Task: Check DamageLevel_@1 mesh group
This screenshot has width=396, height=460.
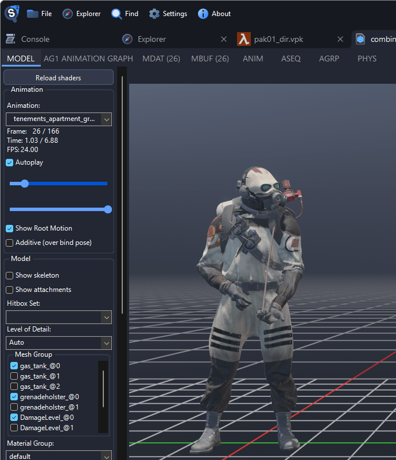Action: tap(14, 427)
